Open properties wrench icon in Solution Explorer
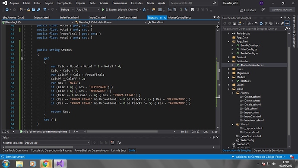 [282, 23]
